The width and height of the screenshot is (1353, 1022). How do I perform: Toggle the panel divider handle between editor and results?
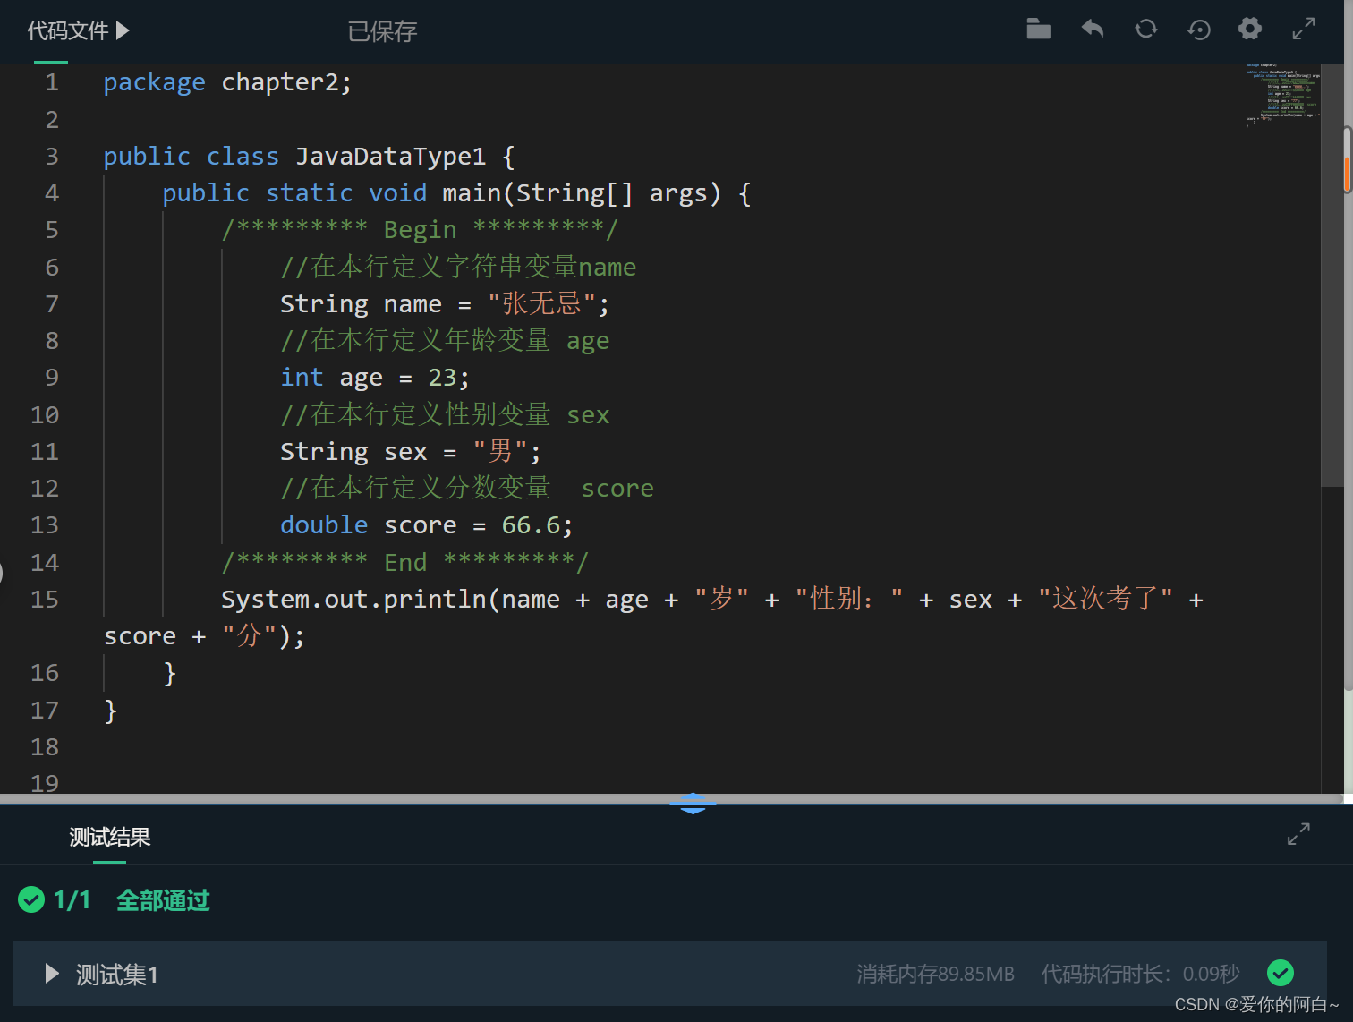(x=693, y=803)
